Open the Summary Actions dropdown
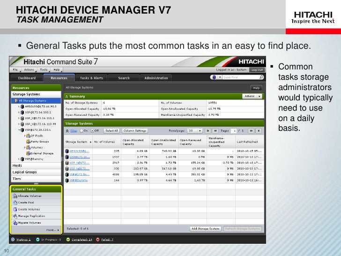 point(252,96)
